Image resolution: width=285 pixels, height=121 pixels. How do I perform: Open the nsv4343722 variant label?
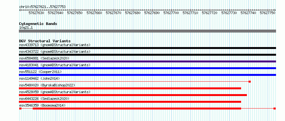[x=55, y=52]
